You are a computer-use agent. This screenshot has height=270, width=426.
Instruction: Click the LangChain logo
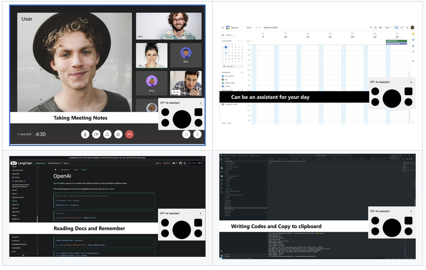coord(21,163)
